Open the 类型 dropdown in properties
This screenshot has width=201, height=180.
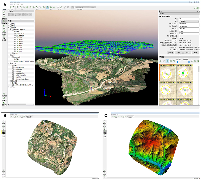pos(189,21)
